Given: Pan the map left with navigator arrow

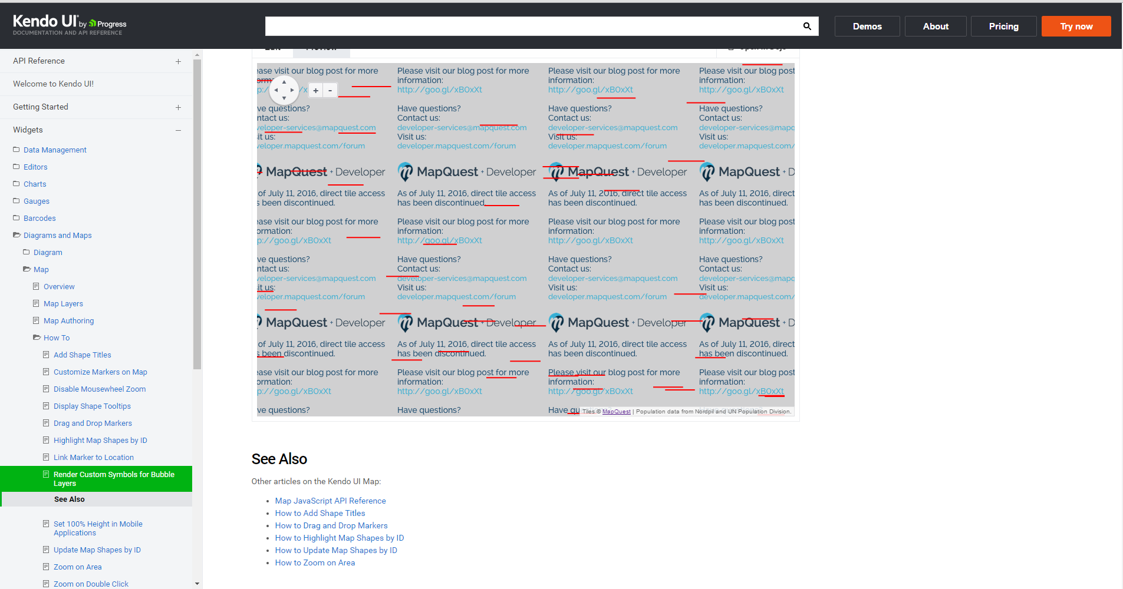Looking at the screenshot, I should click(x=276, y=90).
